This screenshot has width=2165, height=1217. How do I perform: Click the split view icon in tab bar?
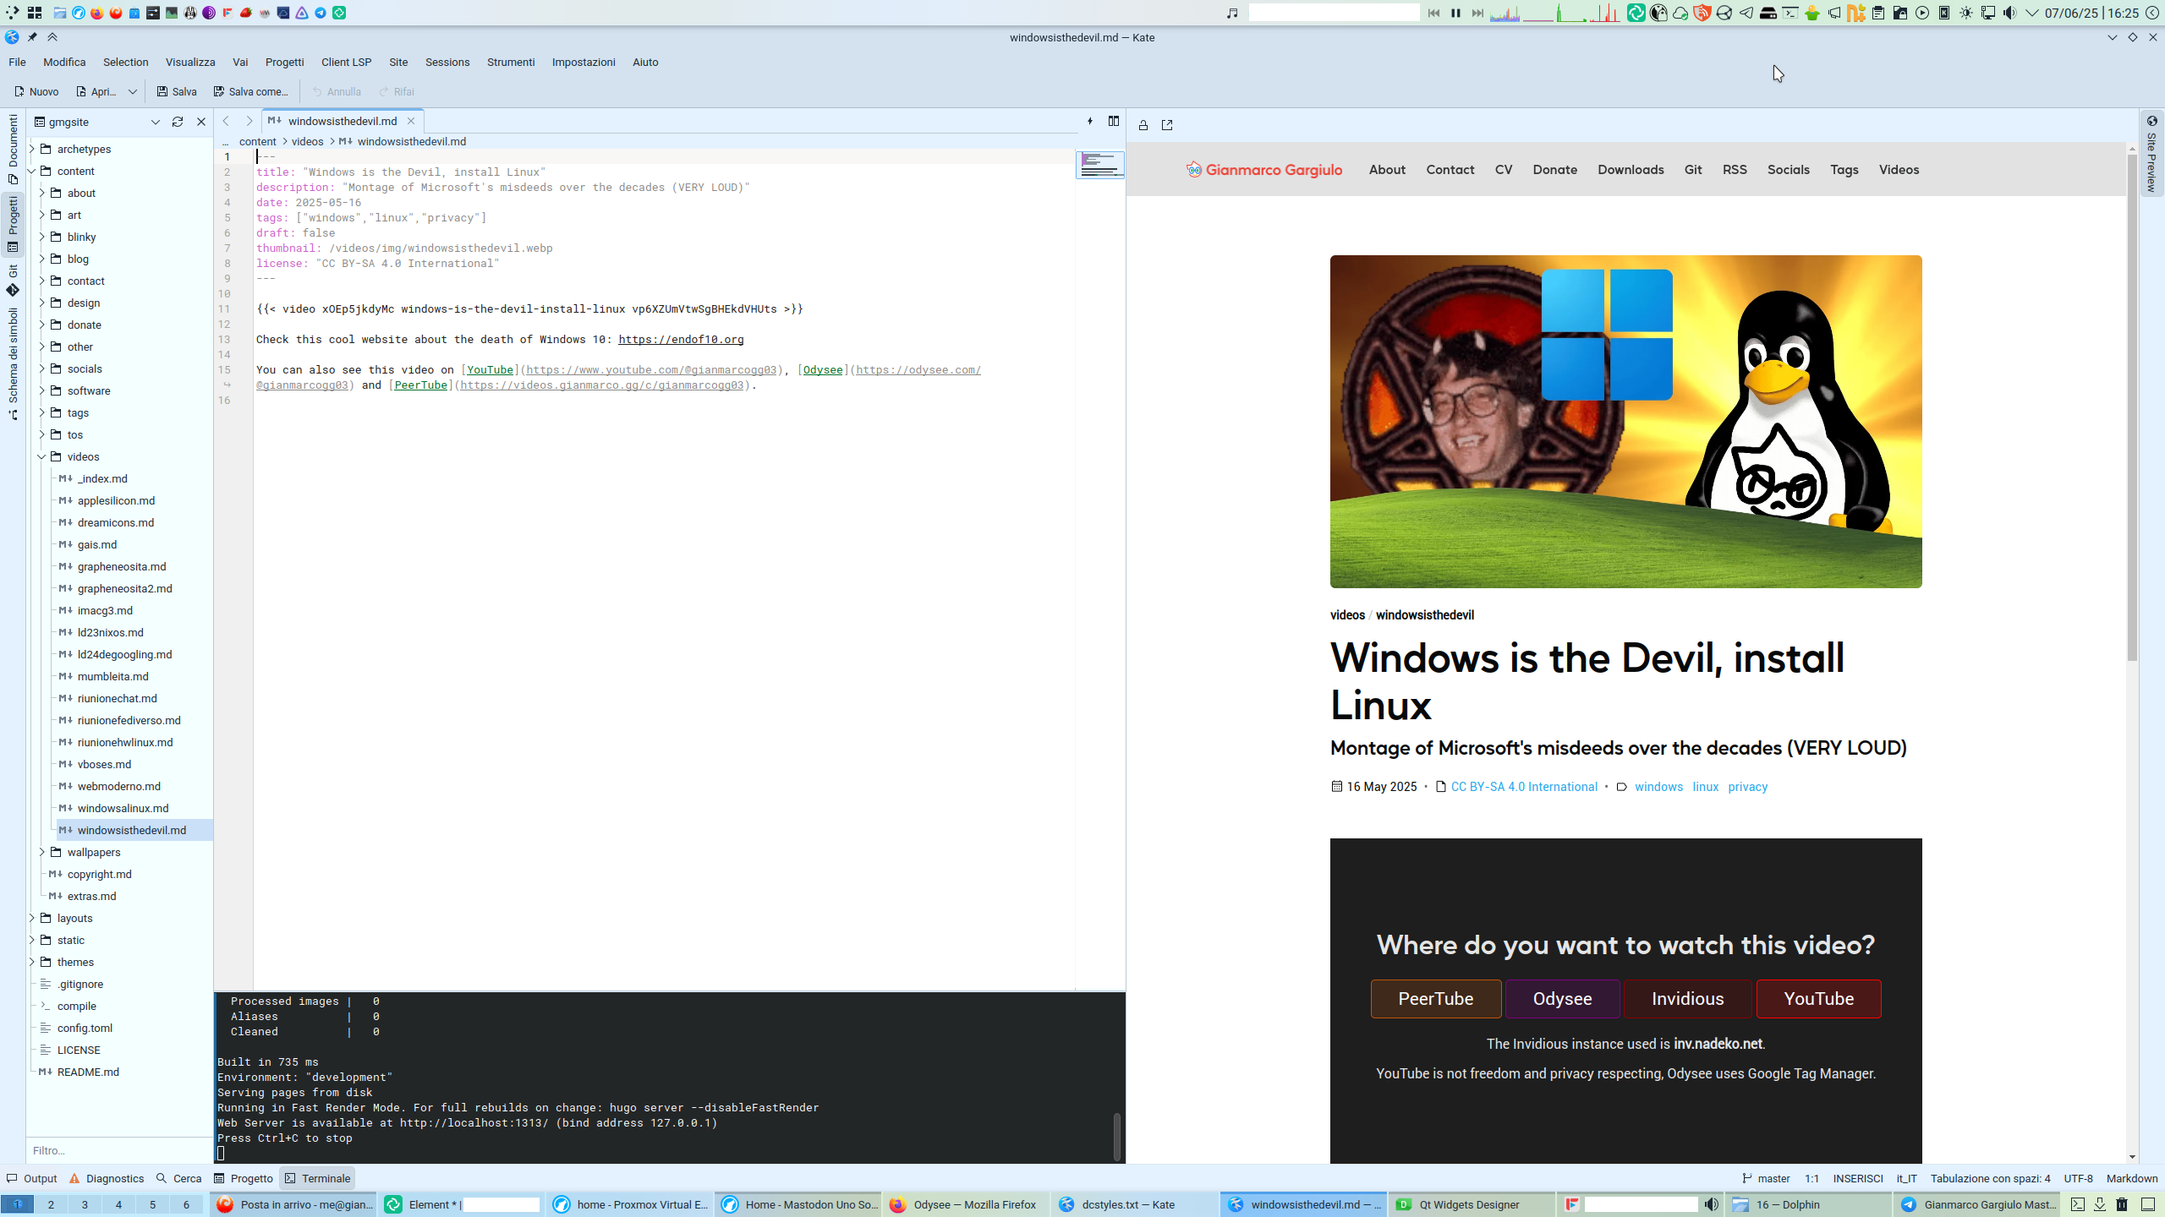[x=1114, y=121]
